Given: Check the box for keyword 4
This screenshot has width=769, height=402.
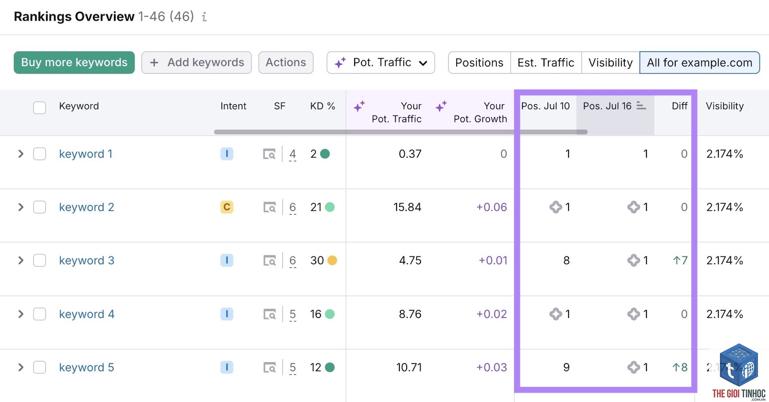Looking at the screenshot, I should coord(39,314).
